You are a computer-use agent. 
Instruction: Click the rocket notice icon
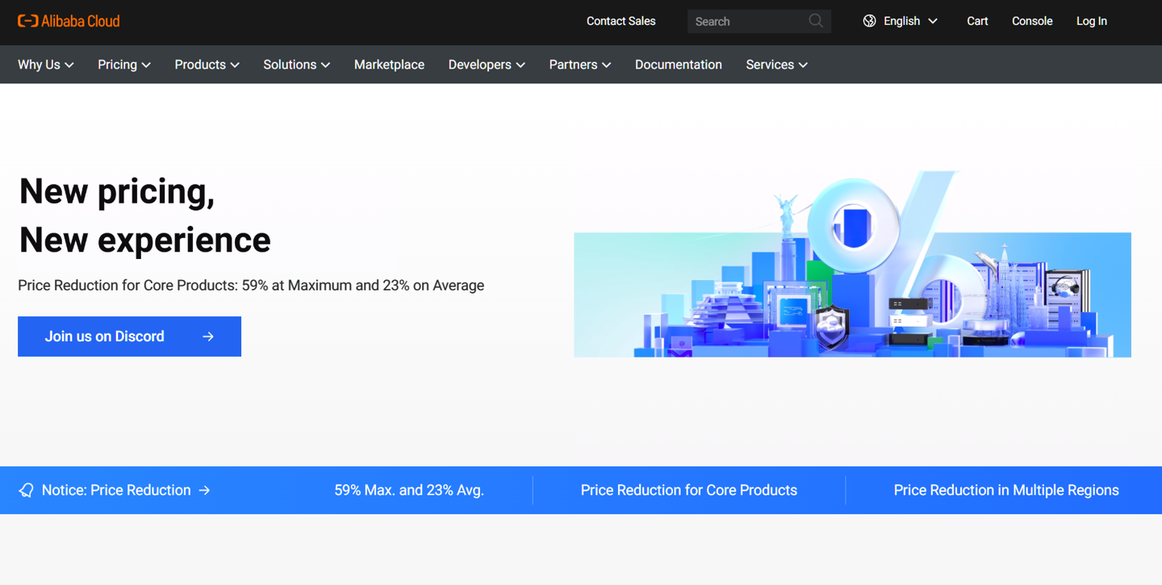27,490
